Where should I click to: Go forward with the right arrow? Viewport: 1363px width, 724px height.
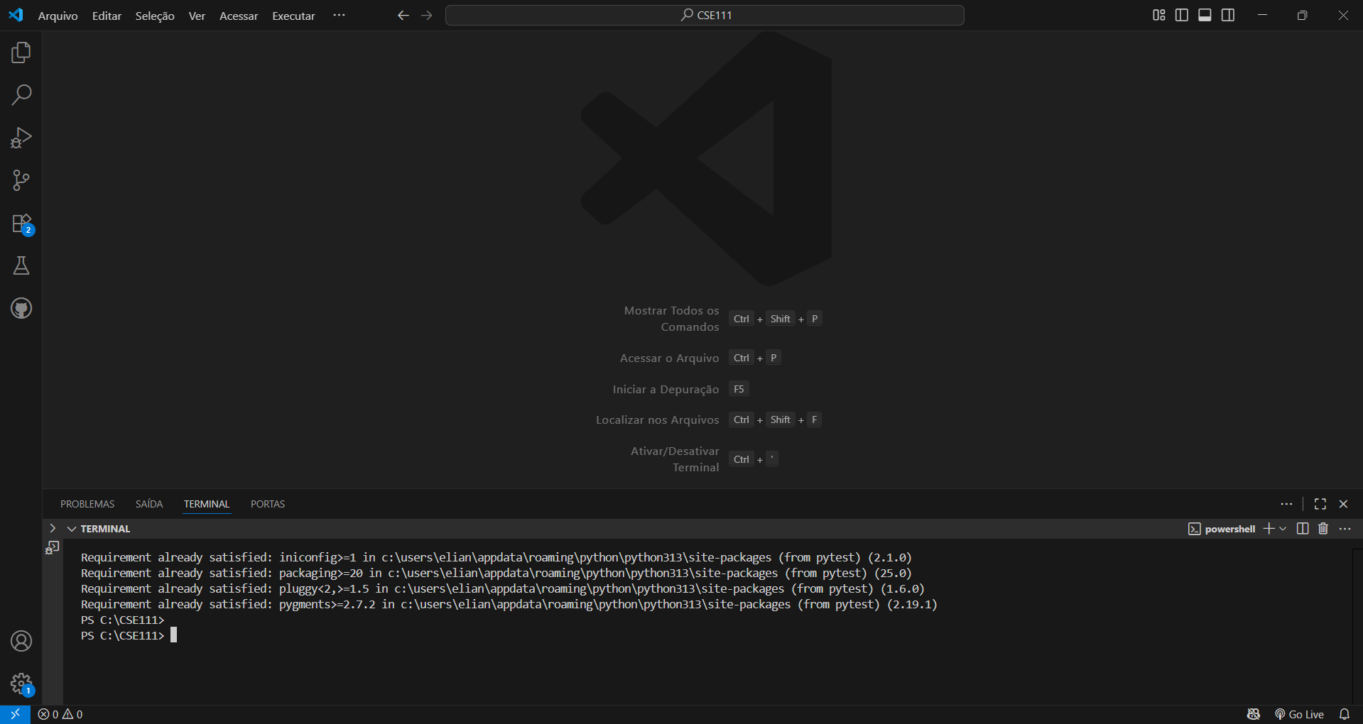pos(427,15)
